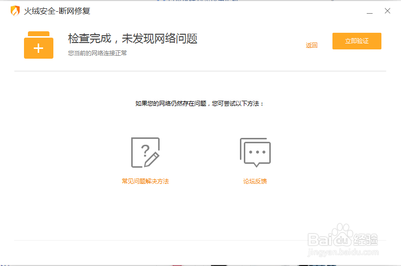Viewport: 401px width, 266px height.
Task: Go back via the 返回 link
Action: click(311, 45)
